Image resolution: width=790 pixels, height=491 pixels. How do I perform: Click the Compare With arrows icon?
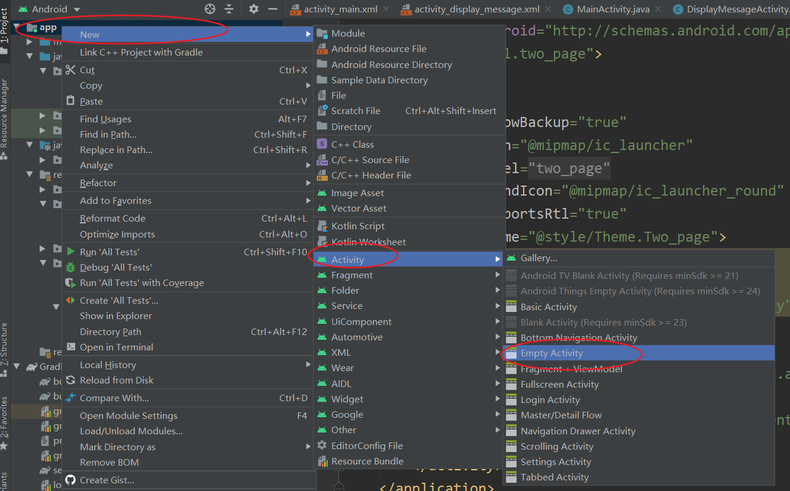(x=71, y=398)
